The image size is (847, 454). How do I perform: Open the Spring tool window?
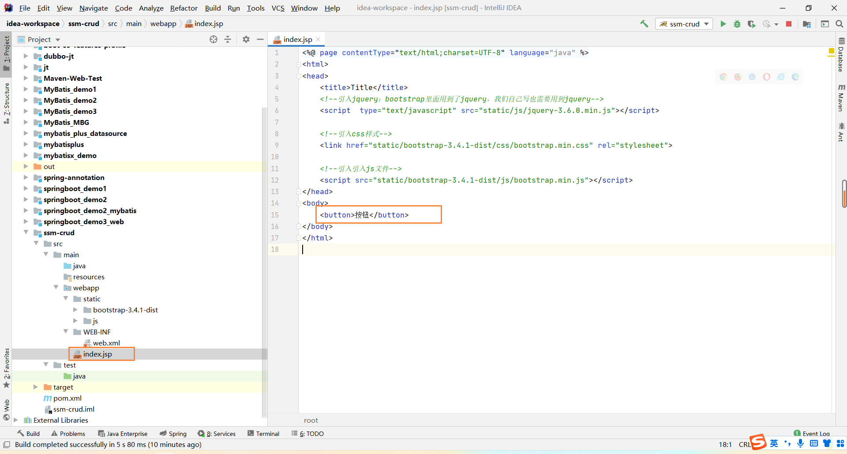(x=173, y=434)
